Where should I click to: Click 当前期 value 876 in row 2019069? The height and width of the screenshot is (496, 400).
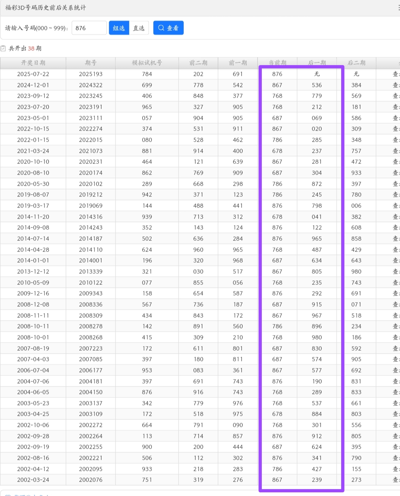click(x=277, y=206)
